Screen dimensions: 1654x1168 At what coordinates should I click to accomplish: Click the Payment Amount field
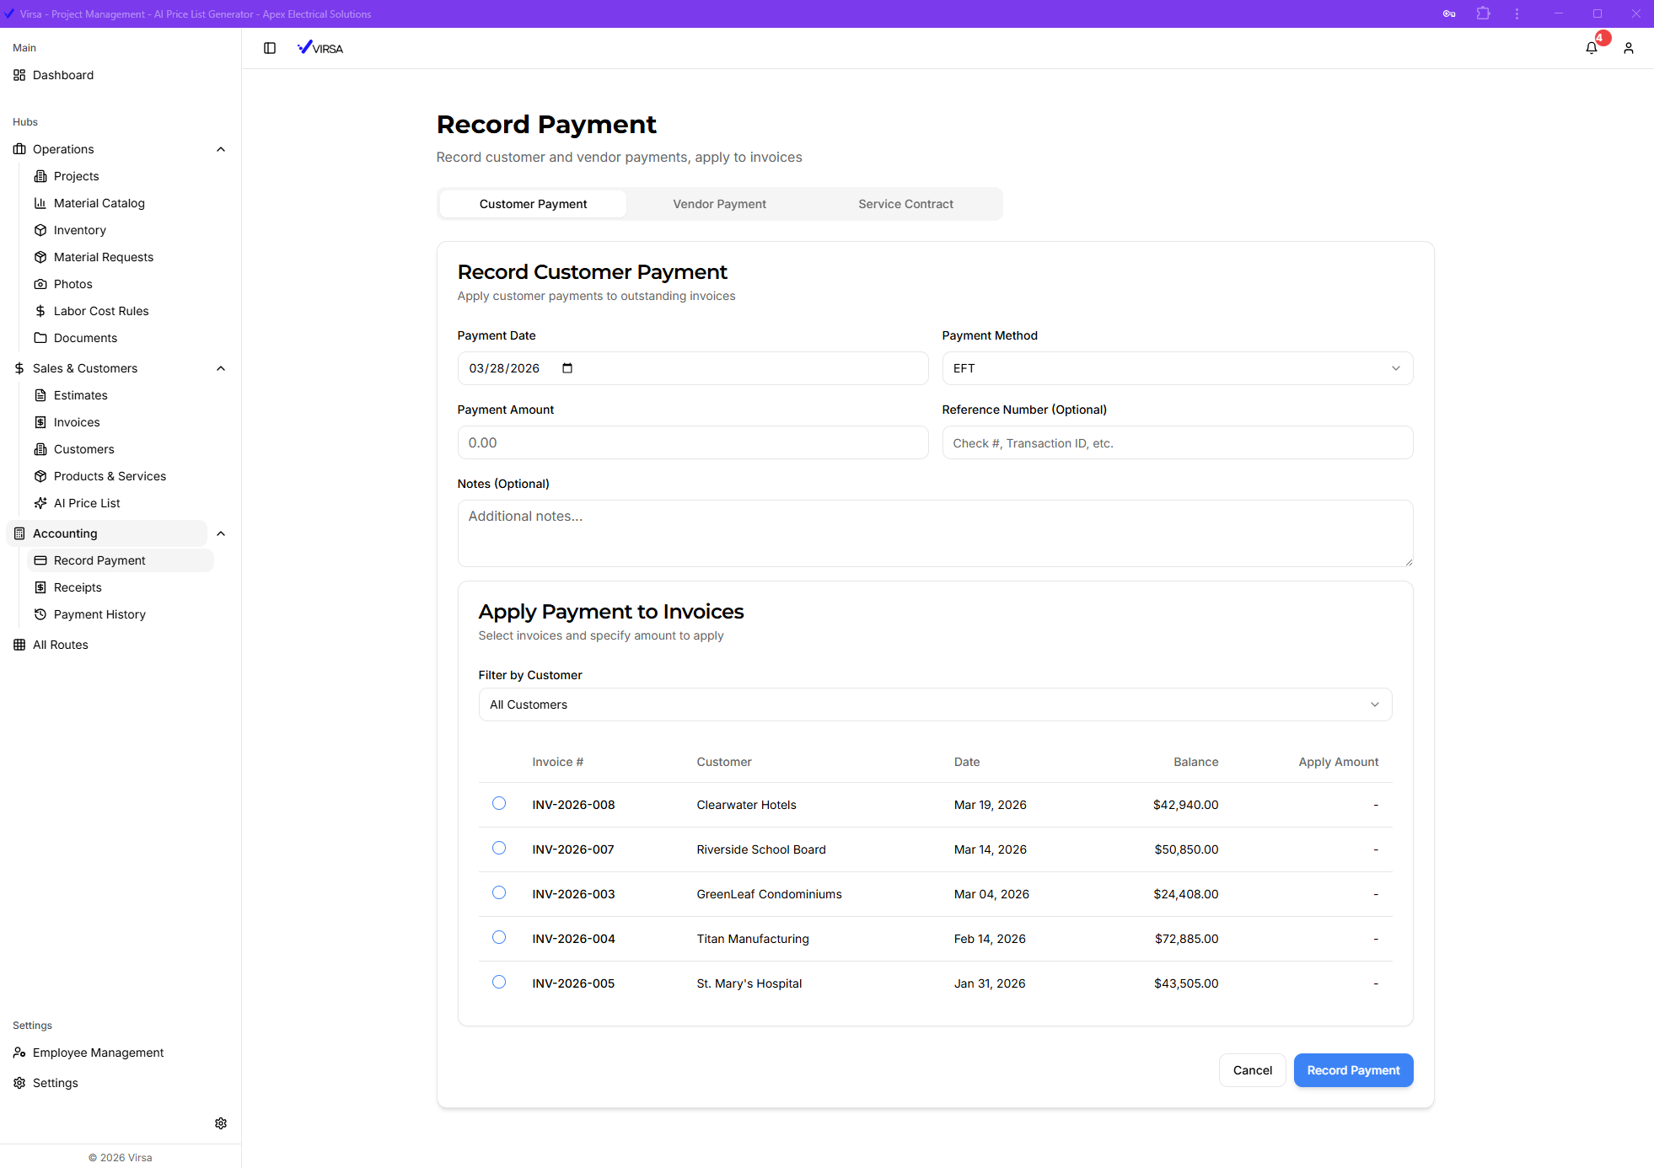coord(692,442)
